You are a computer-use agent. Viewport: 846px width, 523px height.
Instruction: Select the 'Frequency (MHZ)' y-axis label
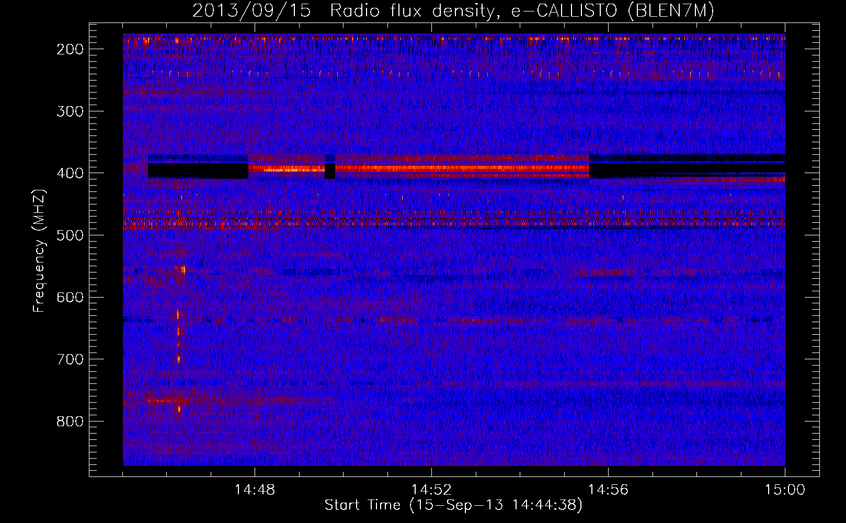click(x=39, y=251)
